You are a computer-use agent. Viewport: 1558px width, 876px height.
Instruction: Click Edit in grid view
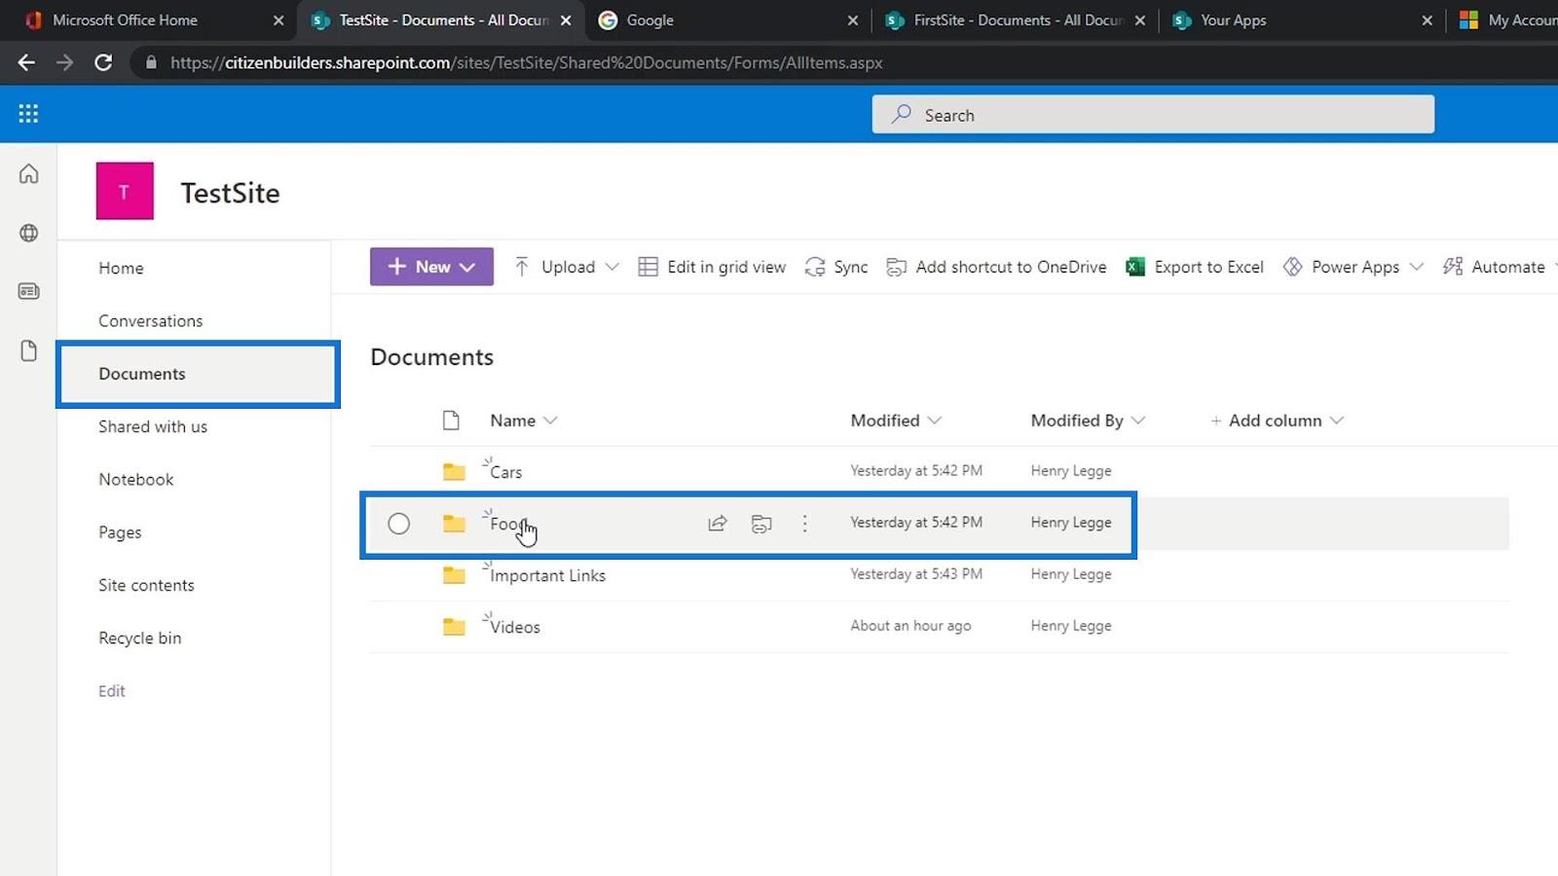coord(712,267)
